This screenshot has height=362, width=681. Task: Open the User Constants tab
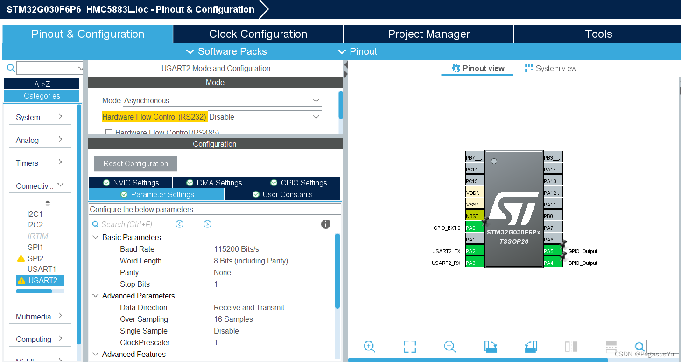coord(282,194)
